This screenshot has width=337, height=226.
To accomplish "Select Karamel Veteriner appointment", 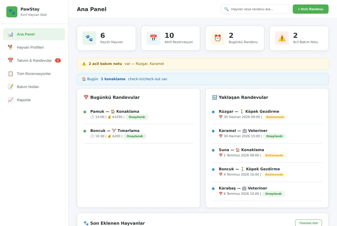I will click(267, 134).
